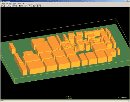This screenshot has height=102, width=130.
Task: Minimize the Project view window
Action: (125, 1)
